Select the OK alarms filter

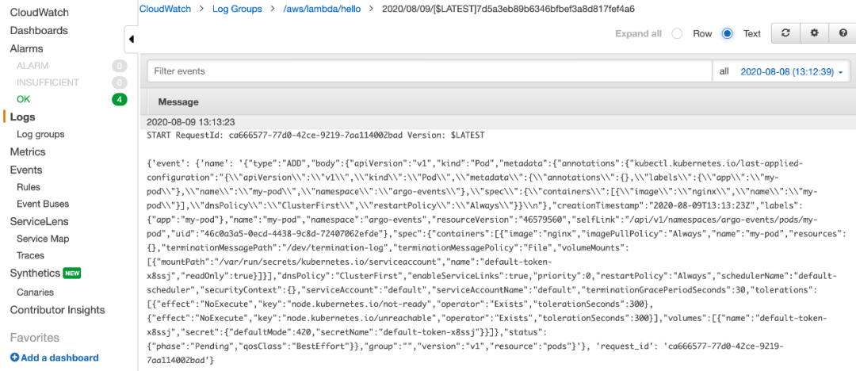point(24,99)
